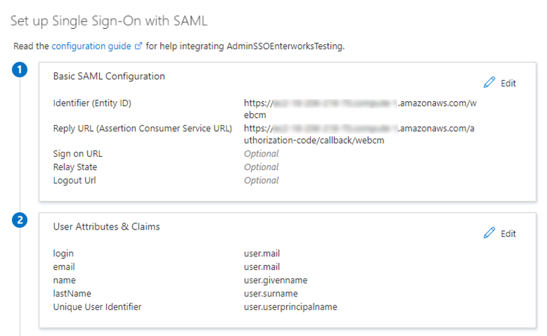Click the Unique User Identifier label
This screenshot has width=547, height=336.
(97, 307)
